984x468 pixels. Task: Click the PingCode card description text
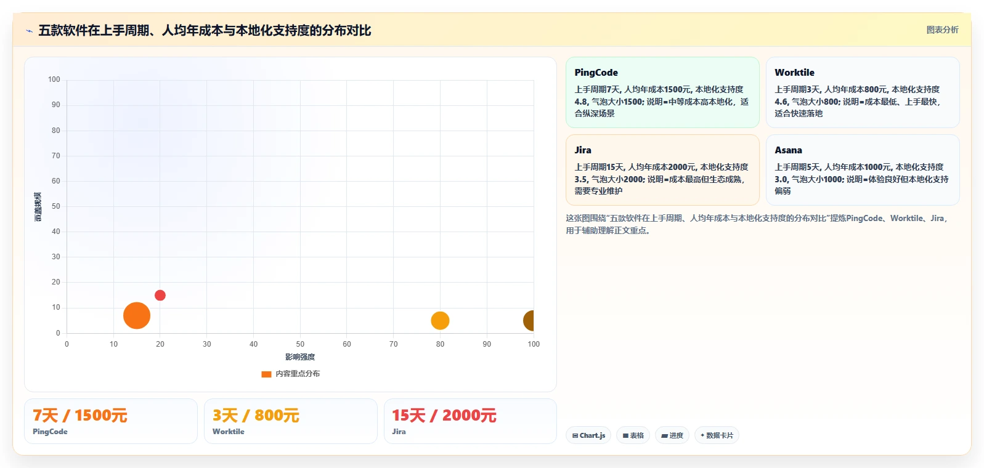click(x=662, y=102)
